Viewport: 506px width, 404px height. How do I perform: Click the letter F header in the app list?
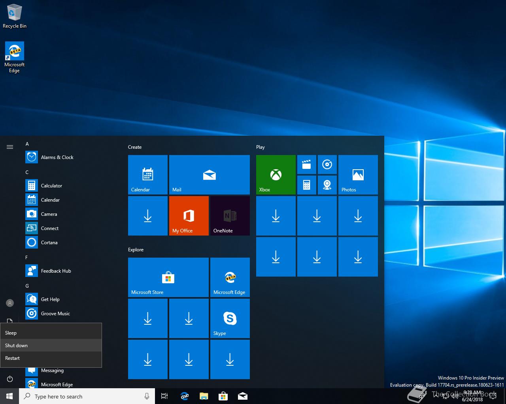click(26, 258)
